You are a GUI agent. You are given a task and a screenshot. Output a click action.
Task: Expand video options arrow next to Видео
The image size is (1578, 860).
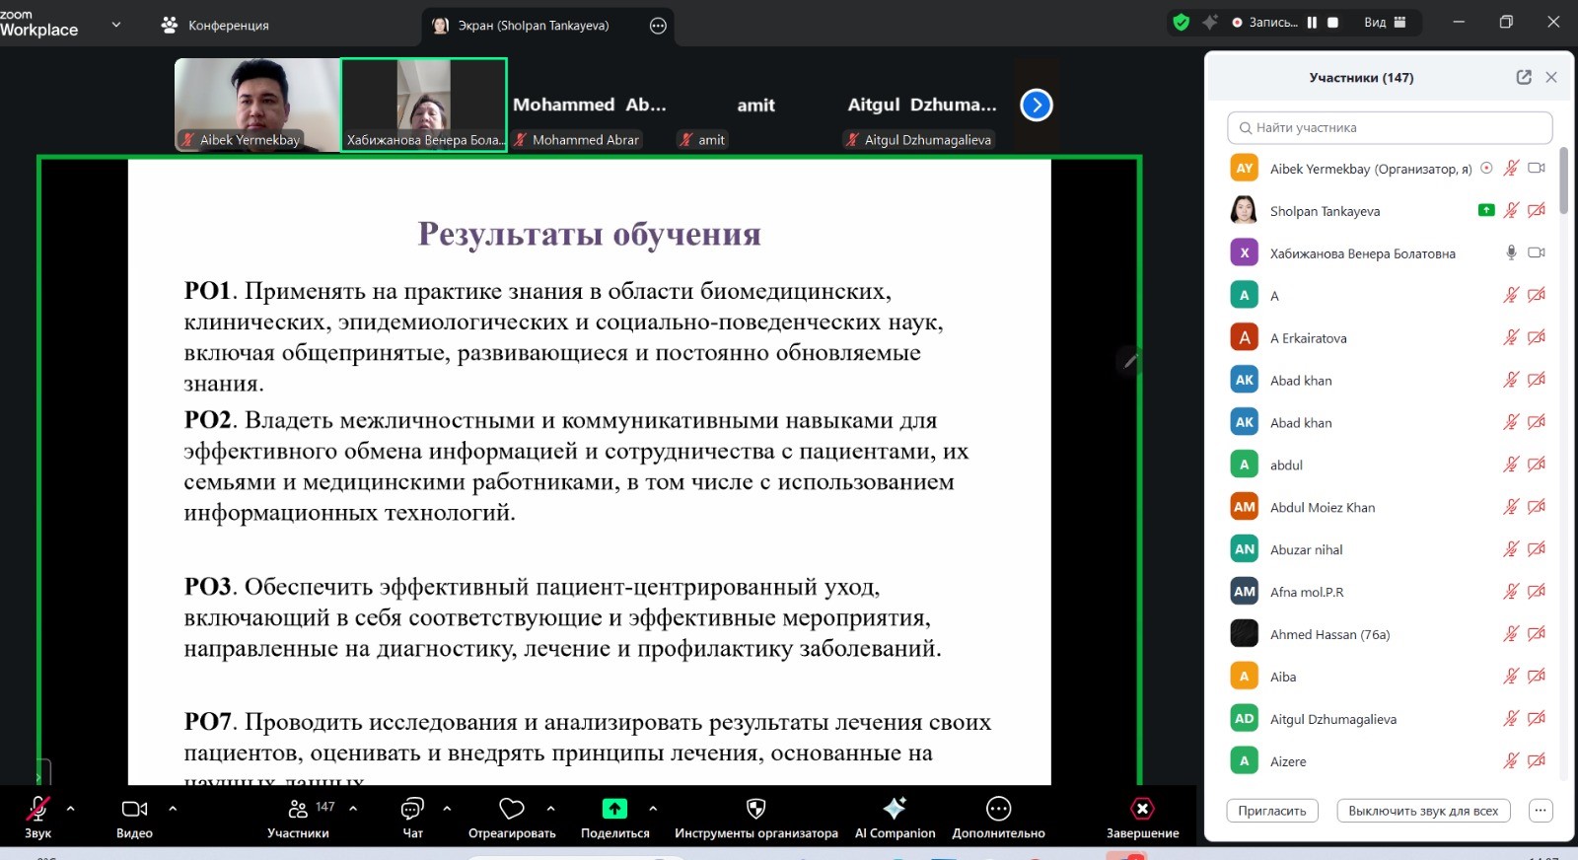[x=173, y=808]
